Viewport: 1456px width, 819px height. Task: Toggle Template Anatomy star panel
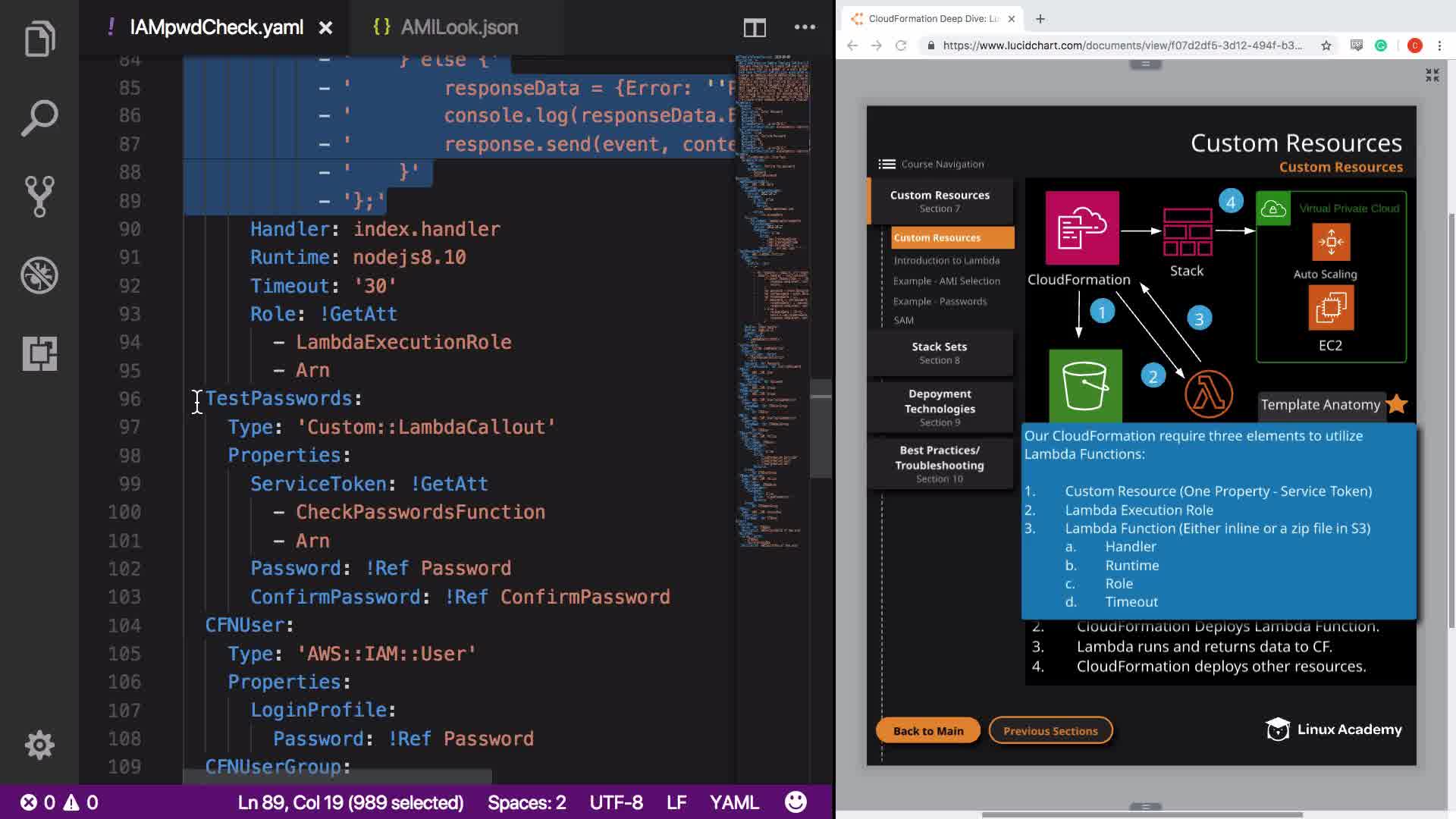tap(1396, 404)
